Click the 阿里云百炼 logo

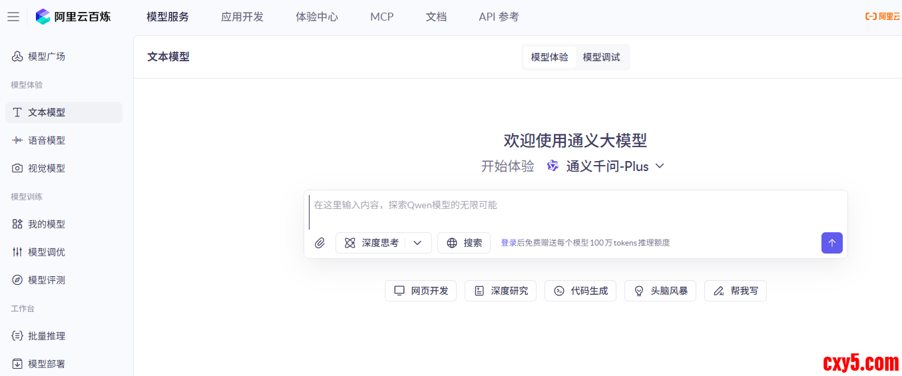click(x=73, y=17)
